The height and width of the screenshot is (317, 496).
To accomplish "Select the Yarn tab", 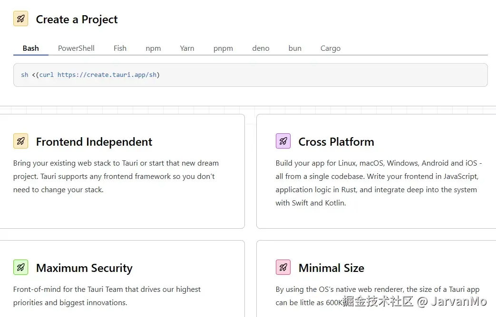I will click(x=187, y=48).
